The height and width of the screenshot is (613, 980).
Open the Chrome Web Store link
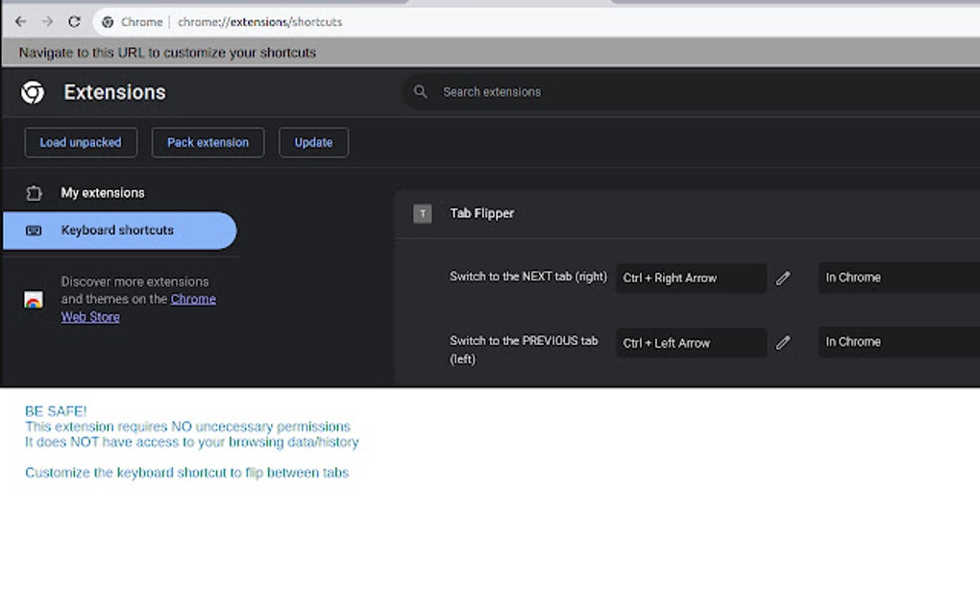(x=193, y=299)
